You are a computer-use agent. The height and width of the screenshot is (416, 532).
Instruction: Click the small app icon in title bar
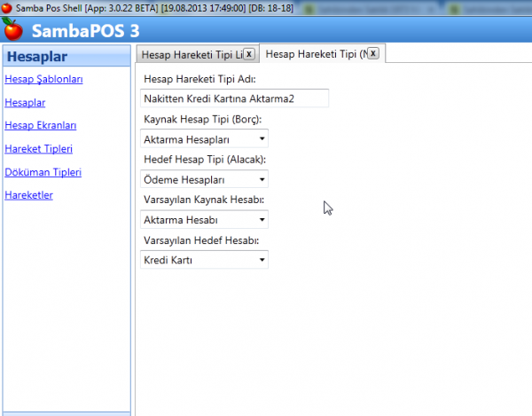coord(8,7)
